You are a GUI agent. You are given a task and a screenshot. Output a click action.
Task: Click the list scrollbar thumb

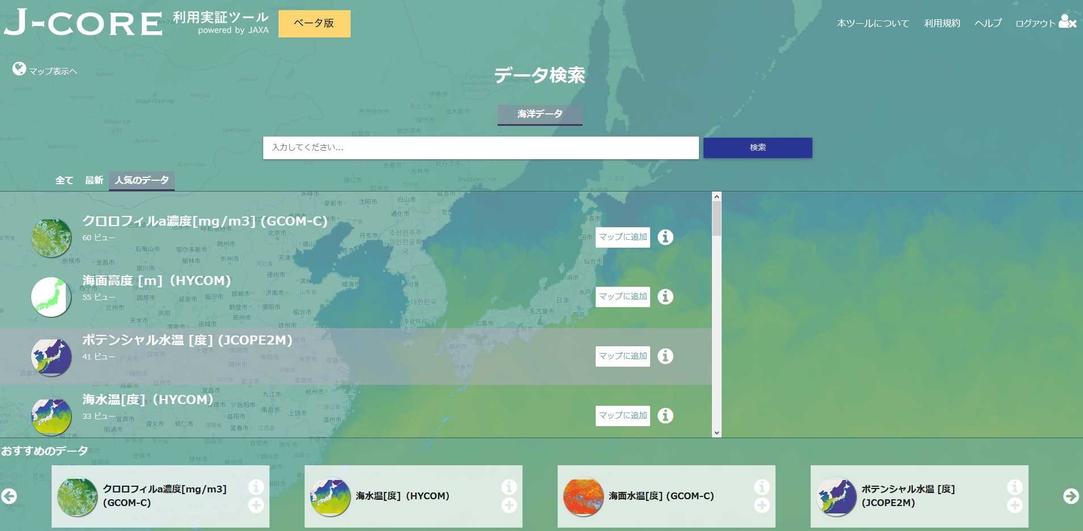point(717,219)
